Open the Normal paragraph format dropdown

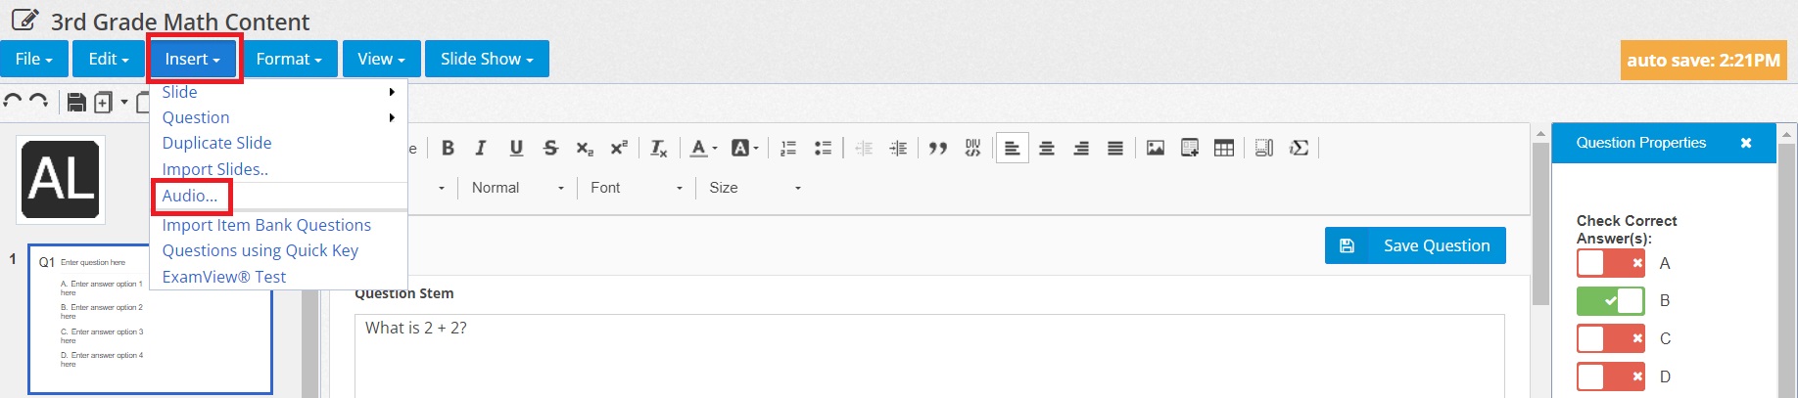pos(518,188)
